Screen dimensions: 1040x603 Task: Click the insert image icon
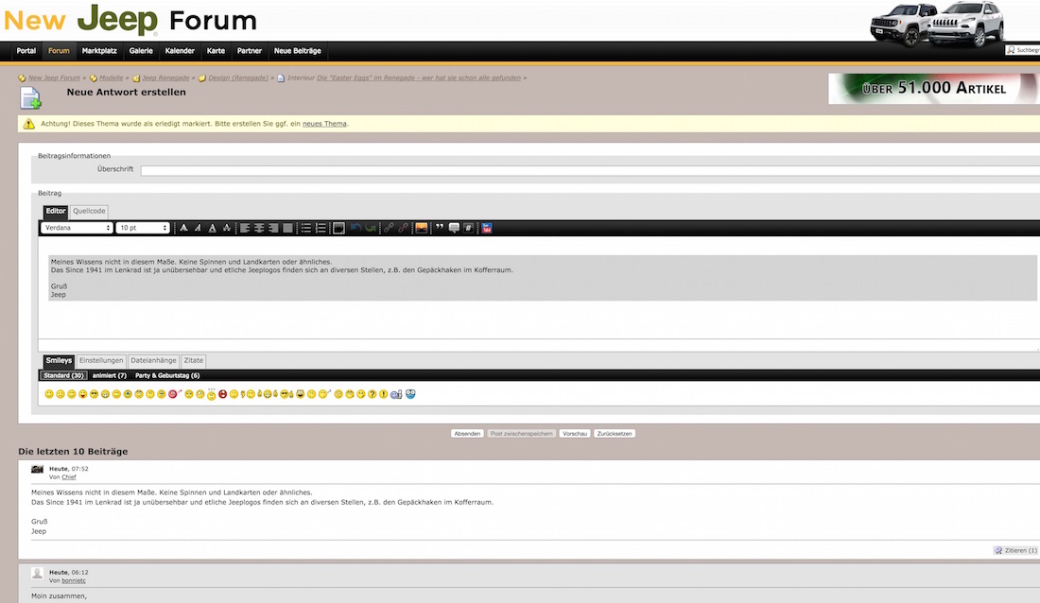[x=422, y=228]
